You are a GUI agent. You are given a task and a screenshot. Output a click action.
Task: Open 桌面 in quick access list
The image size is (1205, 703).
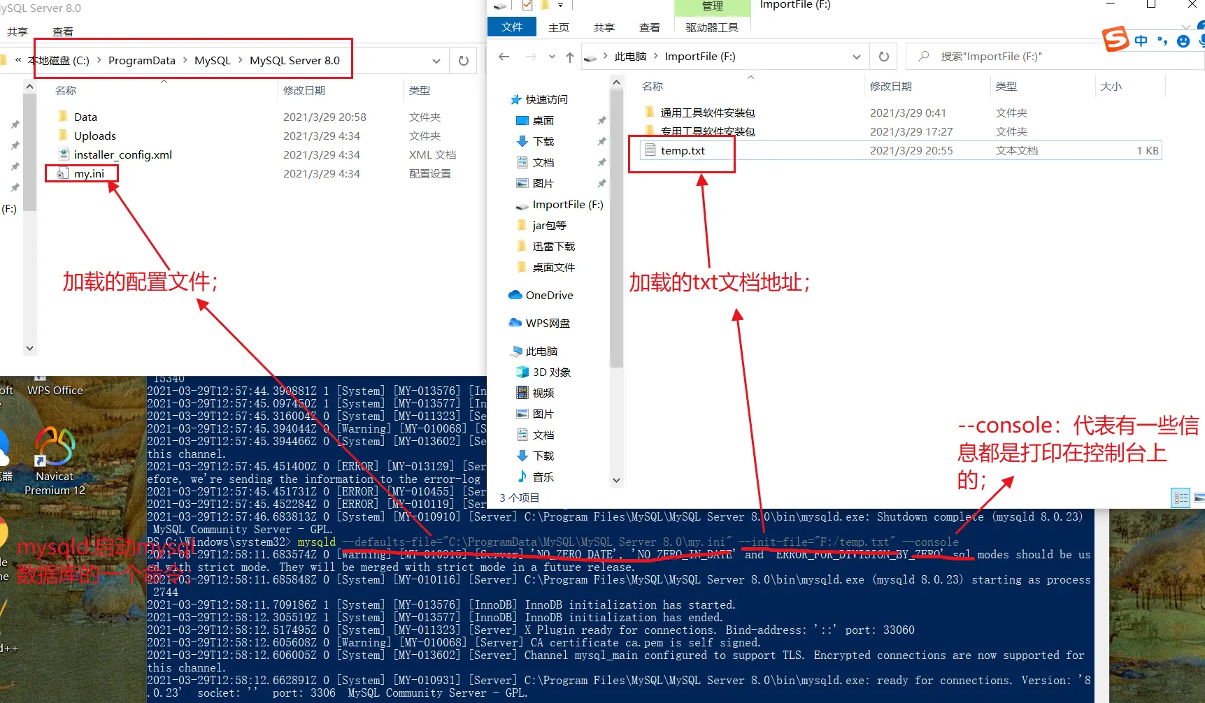pos(536,121)
